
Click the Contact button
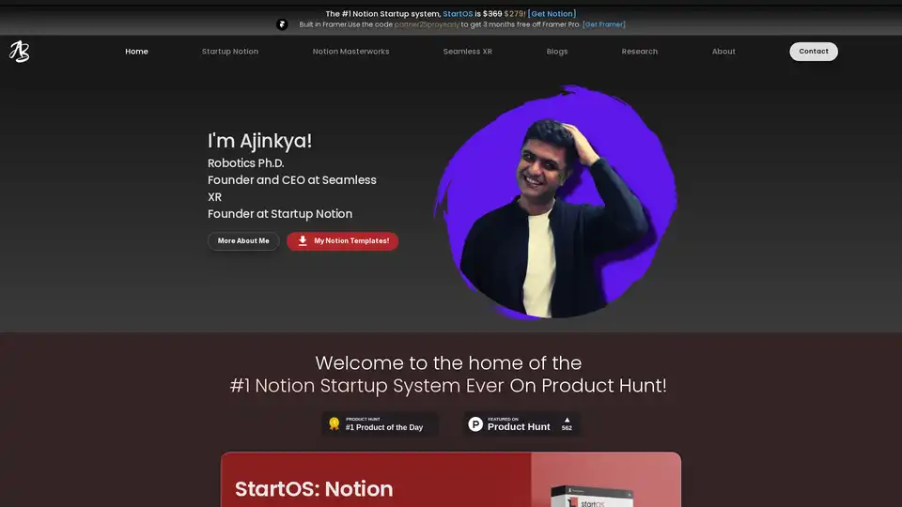coord(814,51)
